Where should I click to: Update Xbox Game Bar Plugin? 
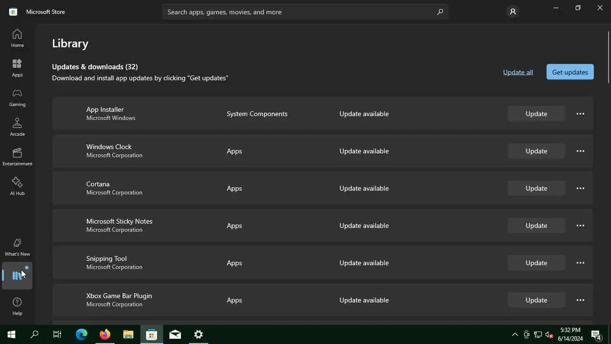click(537, 300)
